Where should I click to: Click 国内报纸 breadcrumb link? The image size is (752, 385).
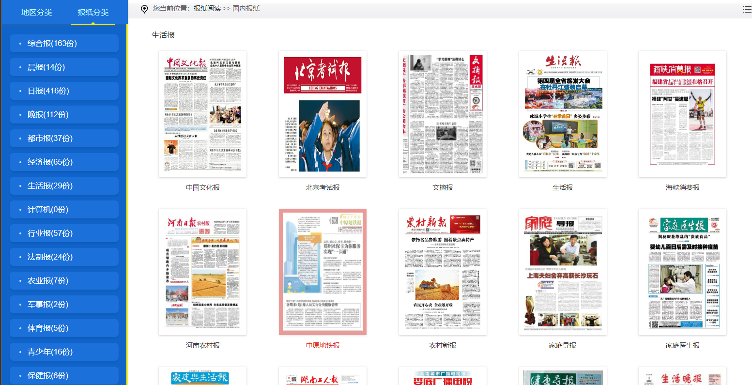(246, 9)
